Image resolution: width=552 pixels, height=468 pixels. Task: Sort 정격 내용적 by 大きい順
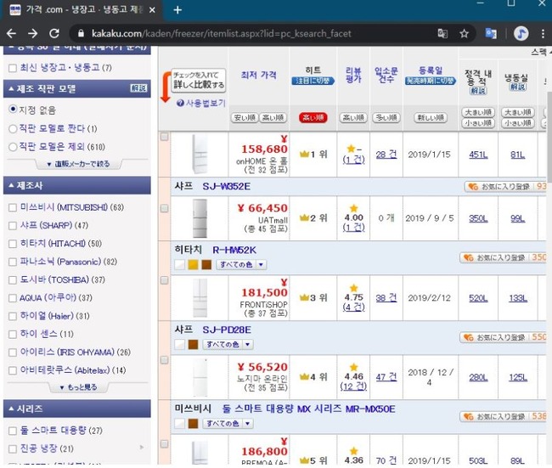[478, 112]
